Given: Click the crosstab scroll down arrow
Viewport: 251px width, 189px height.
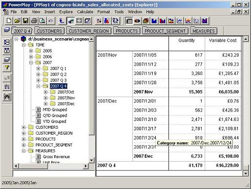Looking at the screenshot, I should coord(246,173).
